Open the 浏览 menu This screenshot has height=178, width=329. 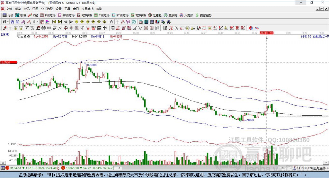[18, 9]
